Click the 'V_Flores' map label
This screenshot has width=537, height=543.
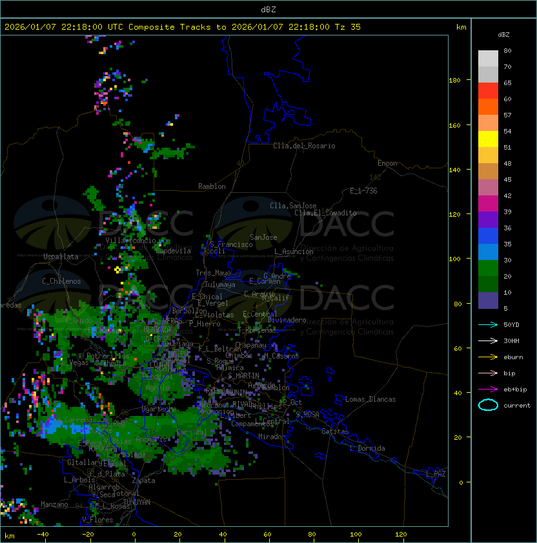pos(97,520)
